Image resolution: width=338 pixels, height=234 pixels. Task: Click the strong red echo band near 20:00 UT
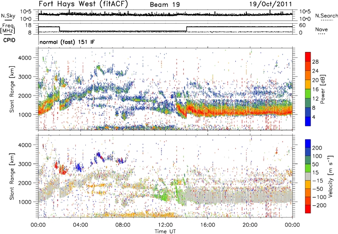click(x=250, y=112)
